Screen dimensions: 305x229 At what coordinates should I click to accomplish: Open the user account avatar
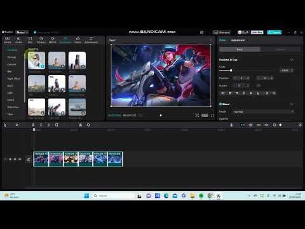tap(240, 32)
